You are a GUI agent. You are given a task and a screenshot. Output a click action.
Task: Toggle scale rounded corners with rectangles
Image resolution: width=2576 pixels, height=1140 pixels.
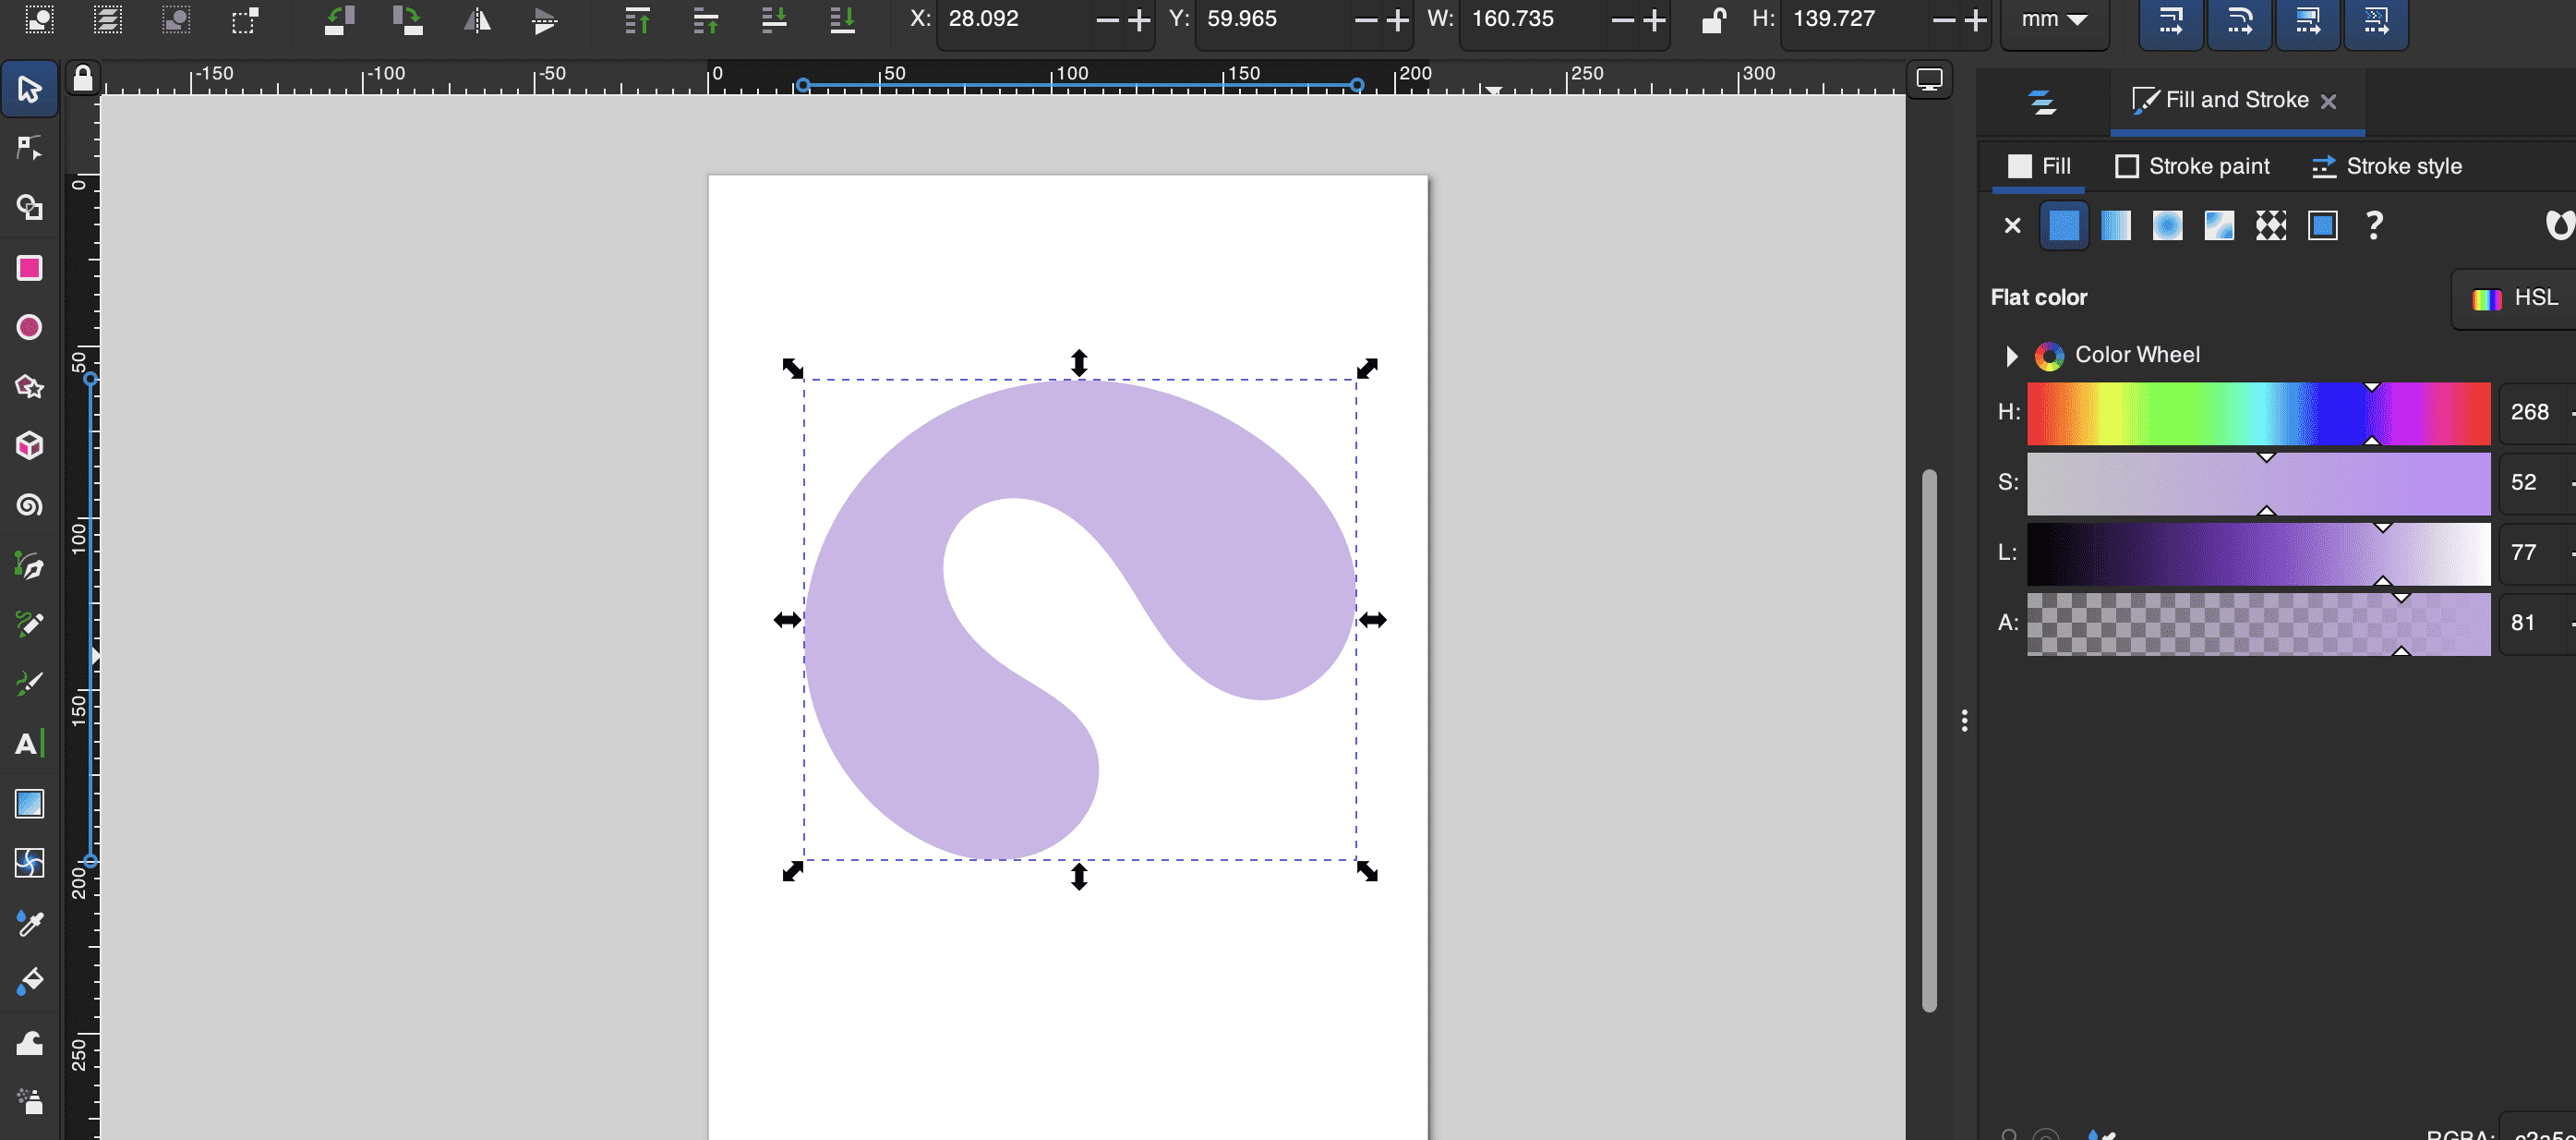tap(2239, 19)
